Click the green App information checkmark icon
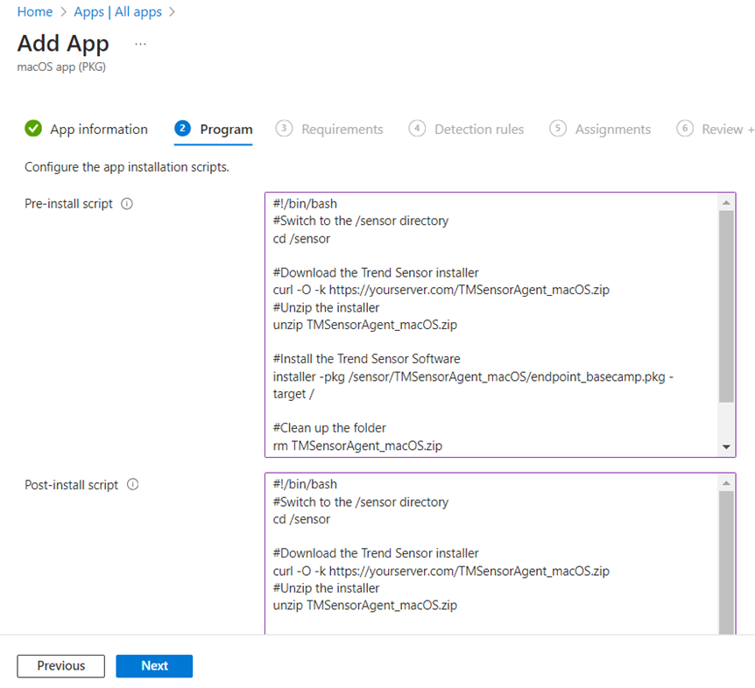Image resolution: width=755 pixels, height=688 pixels. 33,129
